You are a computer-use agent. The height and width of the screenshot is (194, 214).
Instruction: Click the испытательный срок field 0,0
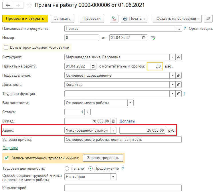coord(155,66)
